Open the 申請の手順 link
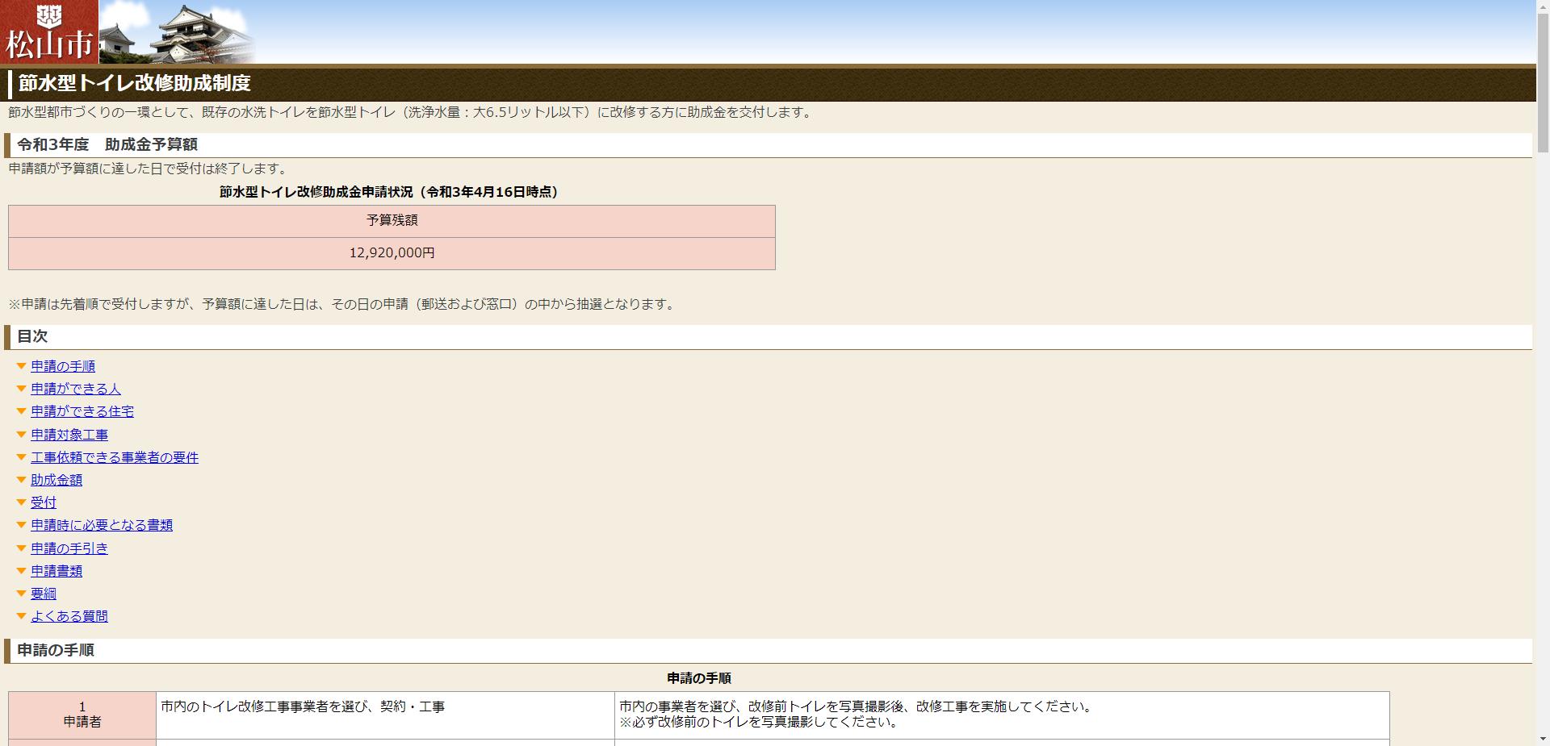The width and height of the screenshot is (1550, 746). (63, 366)
